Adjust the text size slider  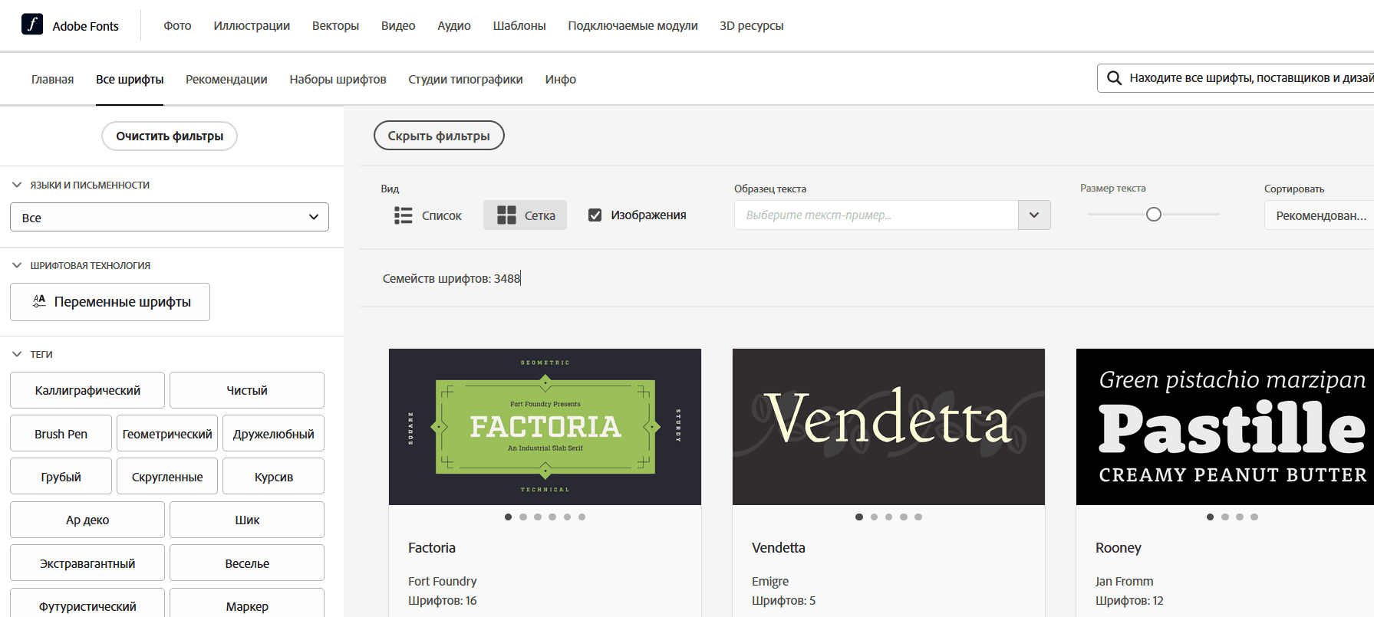tap(1153, 215)
